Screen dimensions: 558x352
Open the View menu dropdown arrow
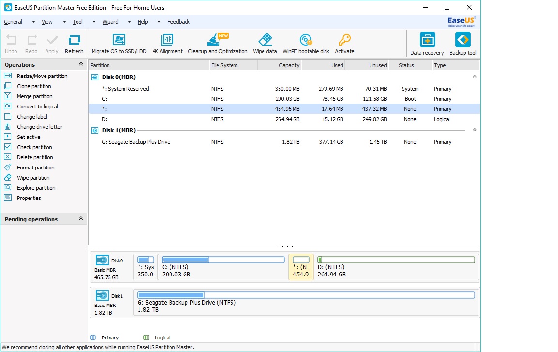[64, 22]
